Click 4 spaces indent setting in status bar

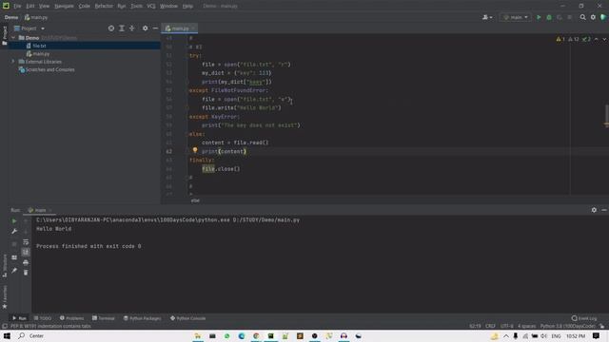point(526,326)
